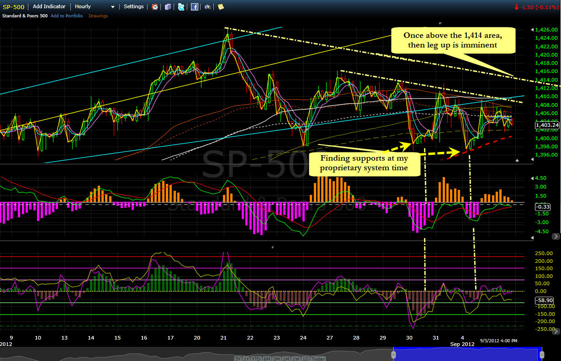Click the 21 date label on time axis
Viewport: 561px width, 361px height.
[223, 338]
